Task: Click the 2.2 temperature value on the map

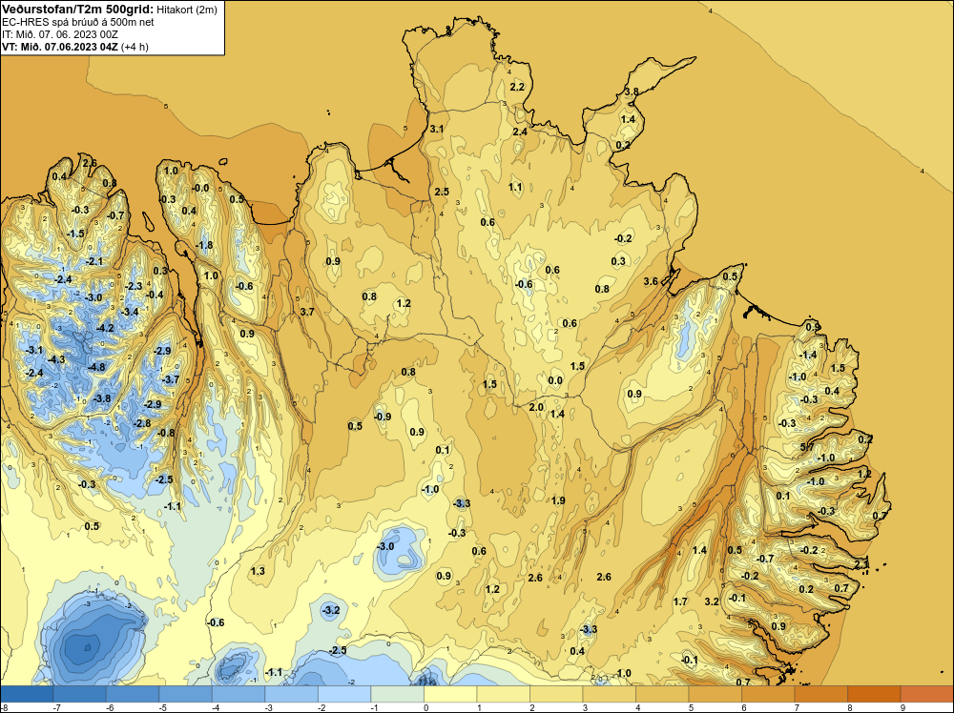Action: [517, 87]
